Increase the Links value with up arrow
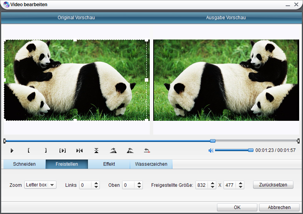 pyautogui.click(x=96, y=183)
